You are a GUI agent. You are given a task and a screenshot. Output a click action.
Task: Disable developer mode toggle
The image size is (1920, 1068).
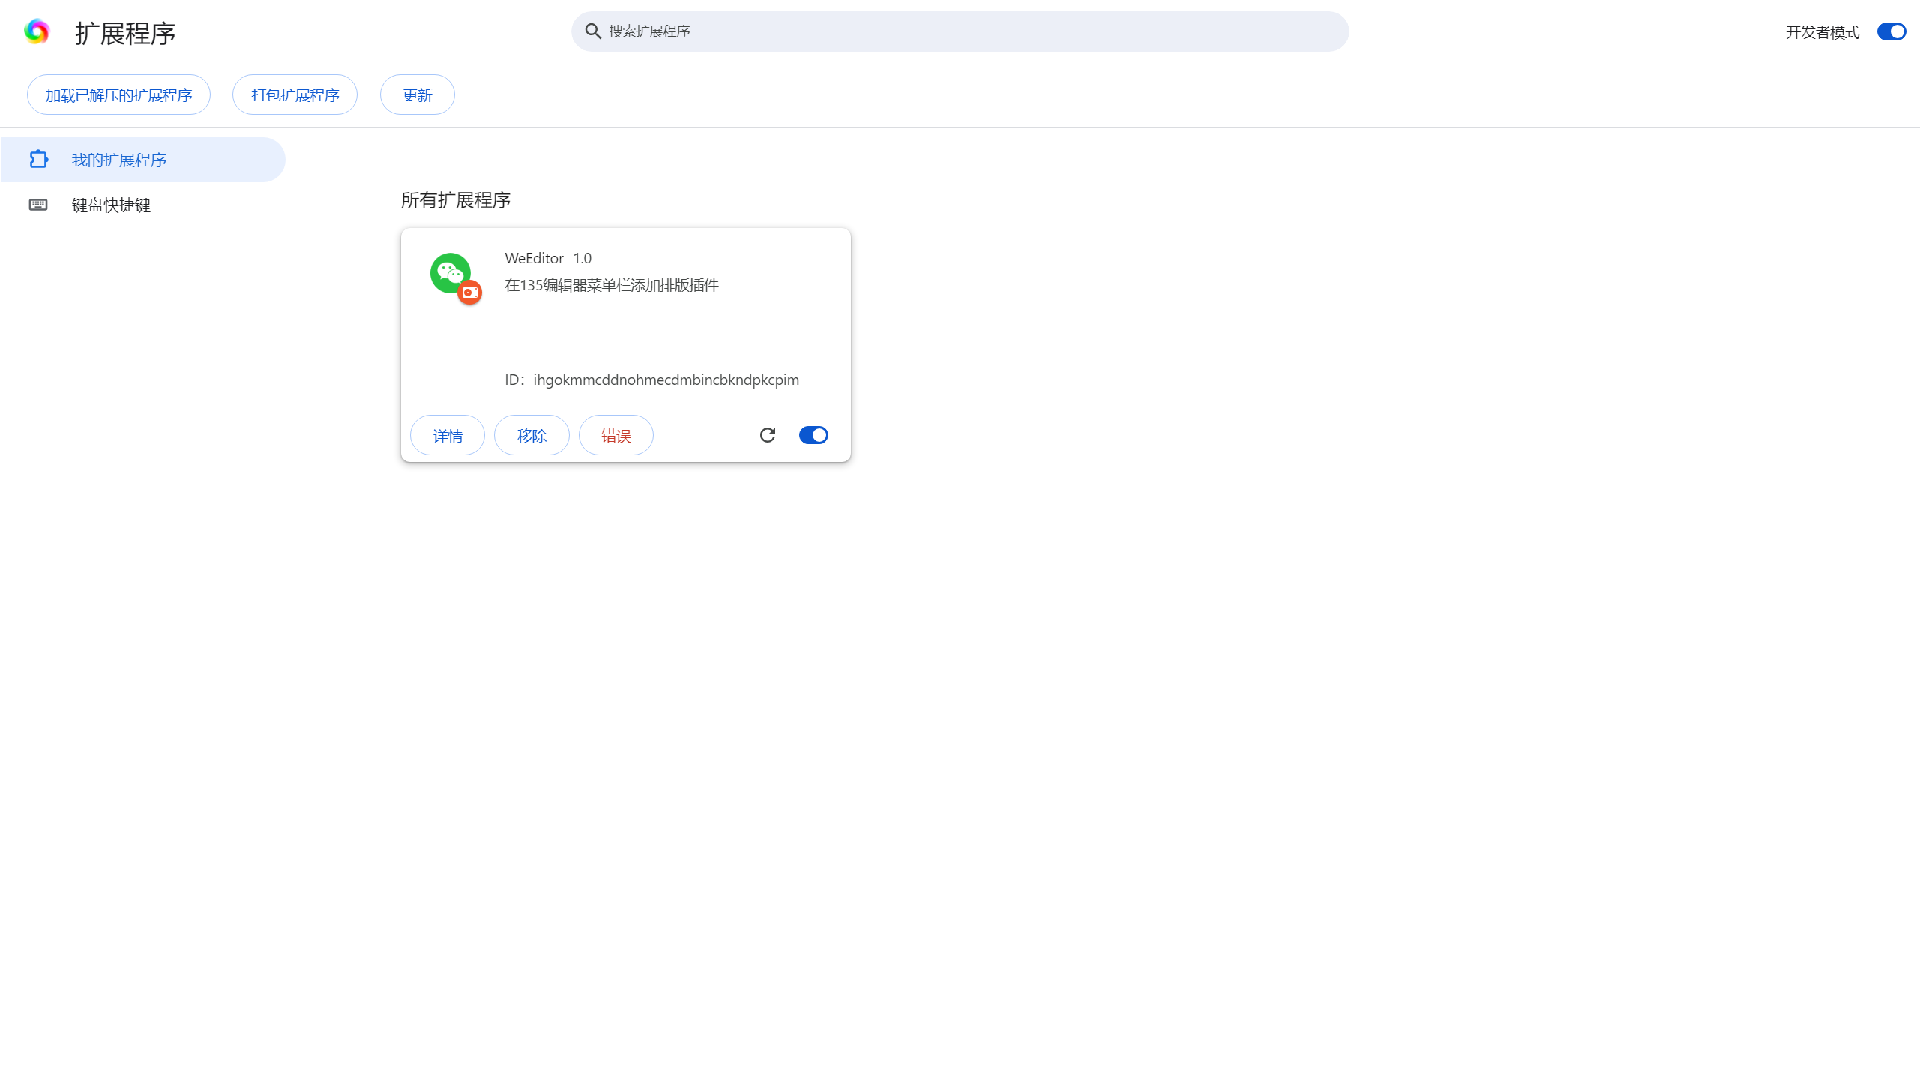1891,31
